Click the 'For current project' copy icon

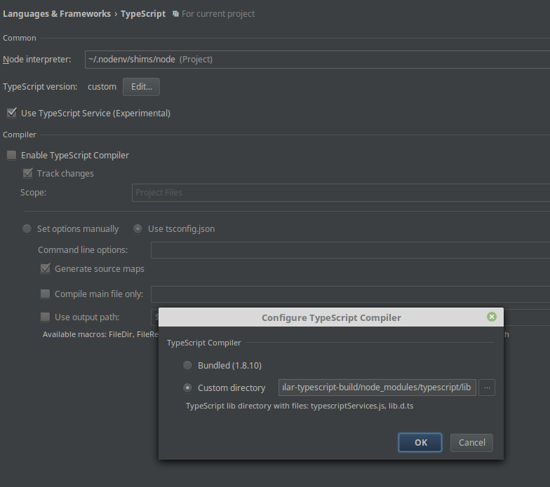(175, 14)
